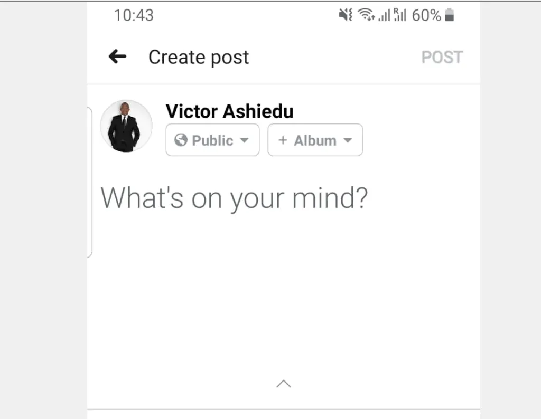Click the battery icon in the status bar
This screenshot has width=541, height=419.
click(x=449, y=14)
